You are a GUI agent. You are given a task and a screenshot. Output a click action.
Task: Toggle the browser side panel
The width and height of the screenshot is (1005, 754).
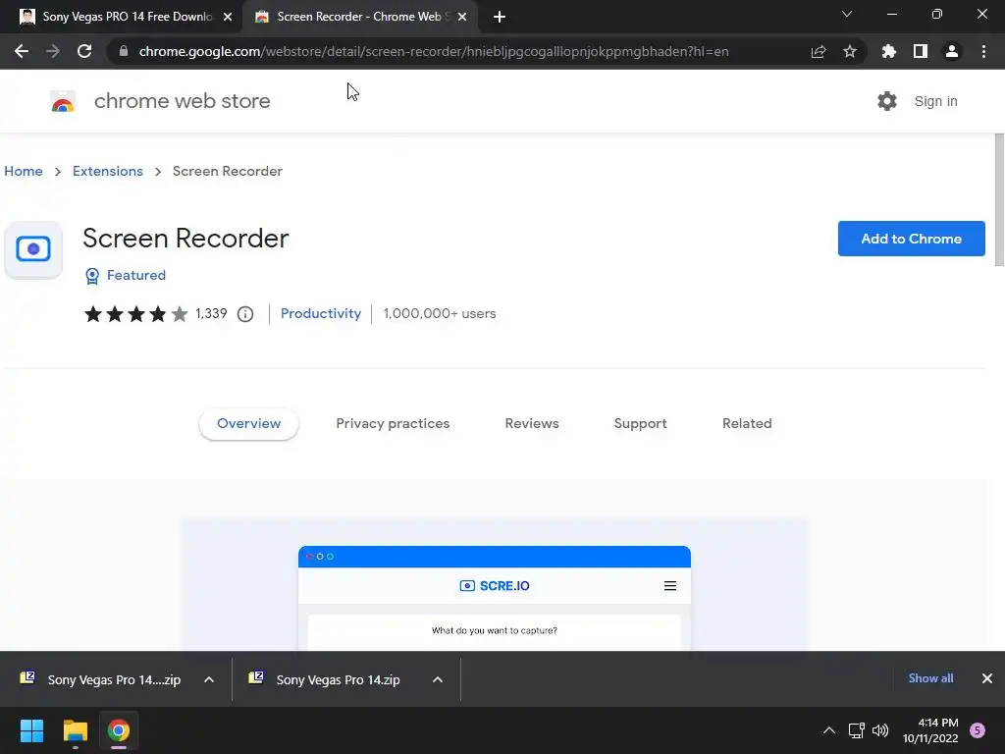point(921,51)
